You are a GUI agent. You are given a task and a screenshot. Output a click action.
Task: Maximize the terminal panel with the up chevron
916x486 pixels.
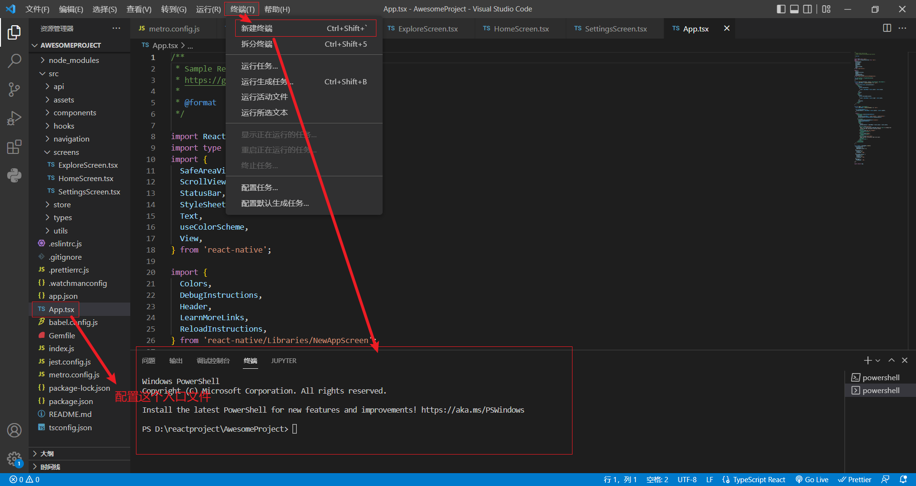click(891, 360)
